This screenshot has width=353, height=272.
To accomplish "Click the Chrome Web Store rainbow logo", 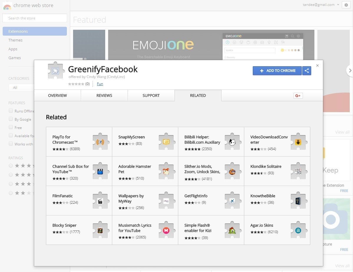I will tap(7, 6).
